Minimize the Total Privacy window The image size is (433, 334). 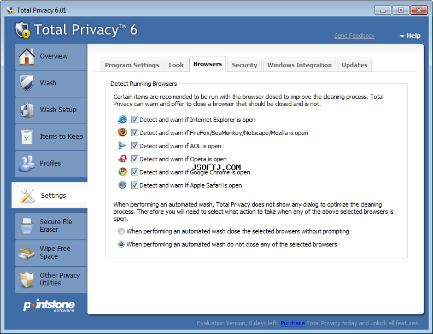(383, 10)
